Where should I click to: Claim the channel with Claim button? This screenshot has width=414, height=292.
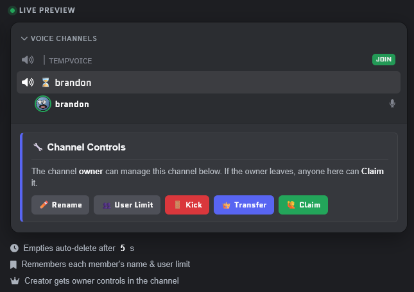tap(303, 205)
